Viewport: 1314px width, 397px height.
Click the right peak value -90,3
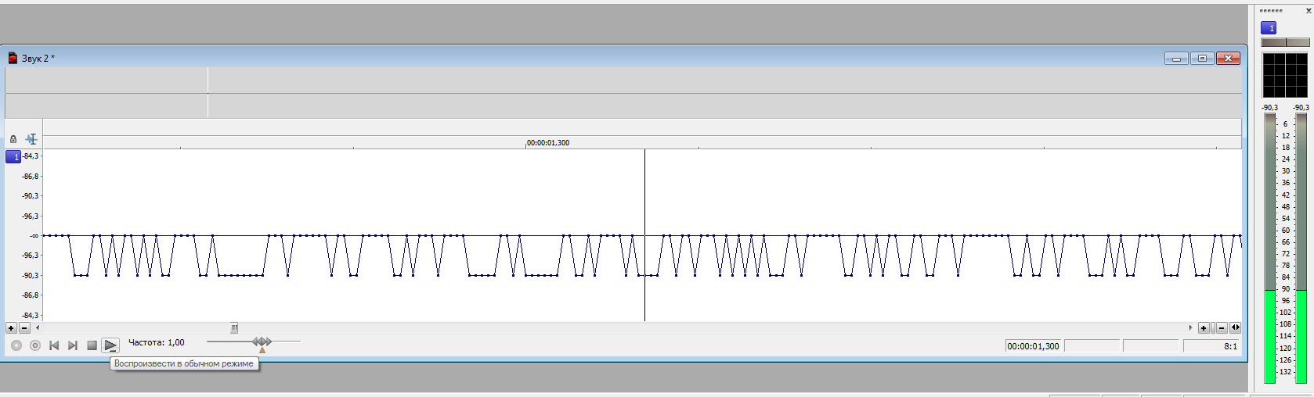(x=1301, y=108)
